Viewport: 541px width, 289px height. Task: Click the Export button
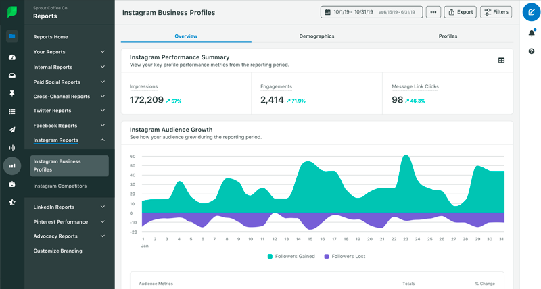tap(460, 12)
